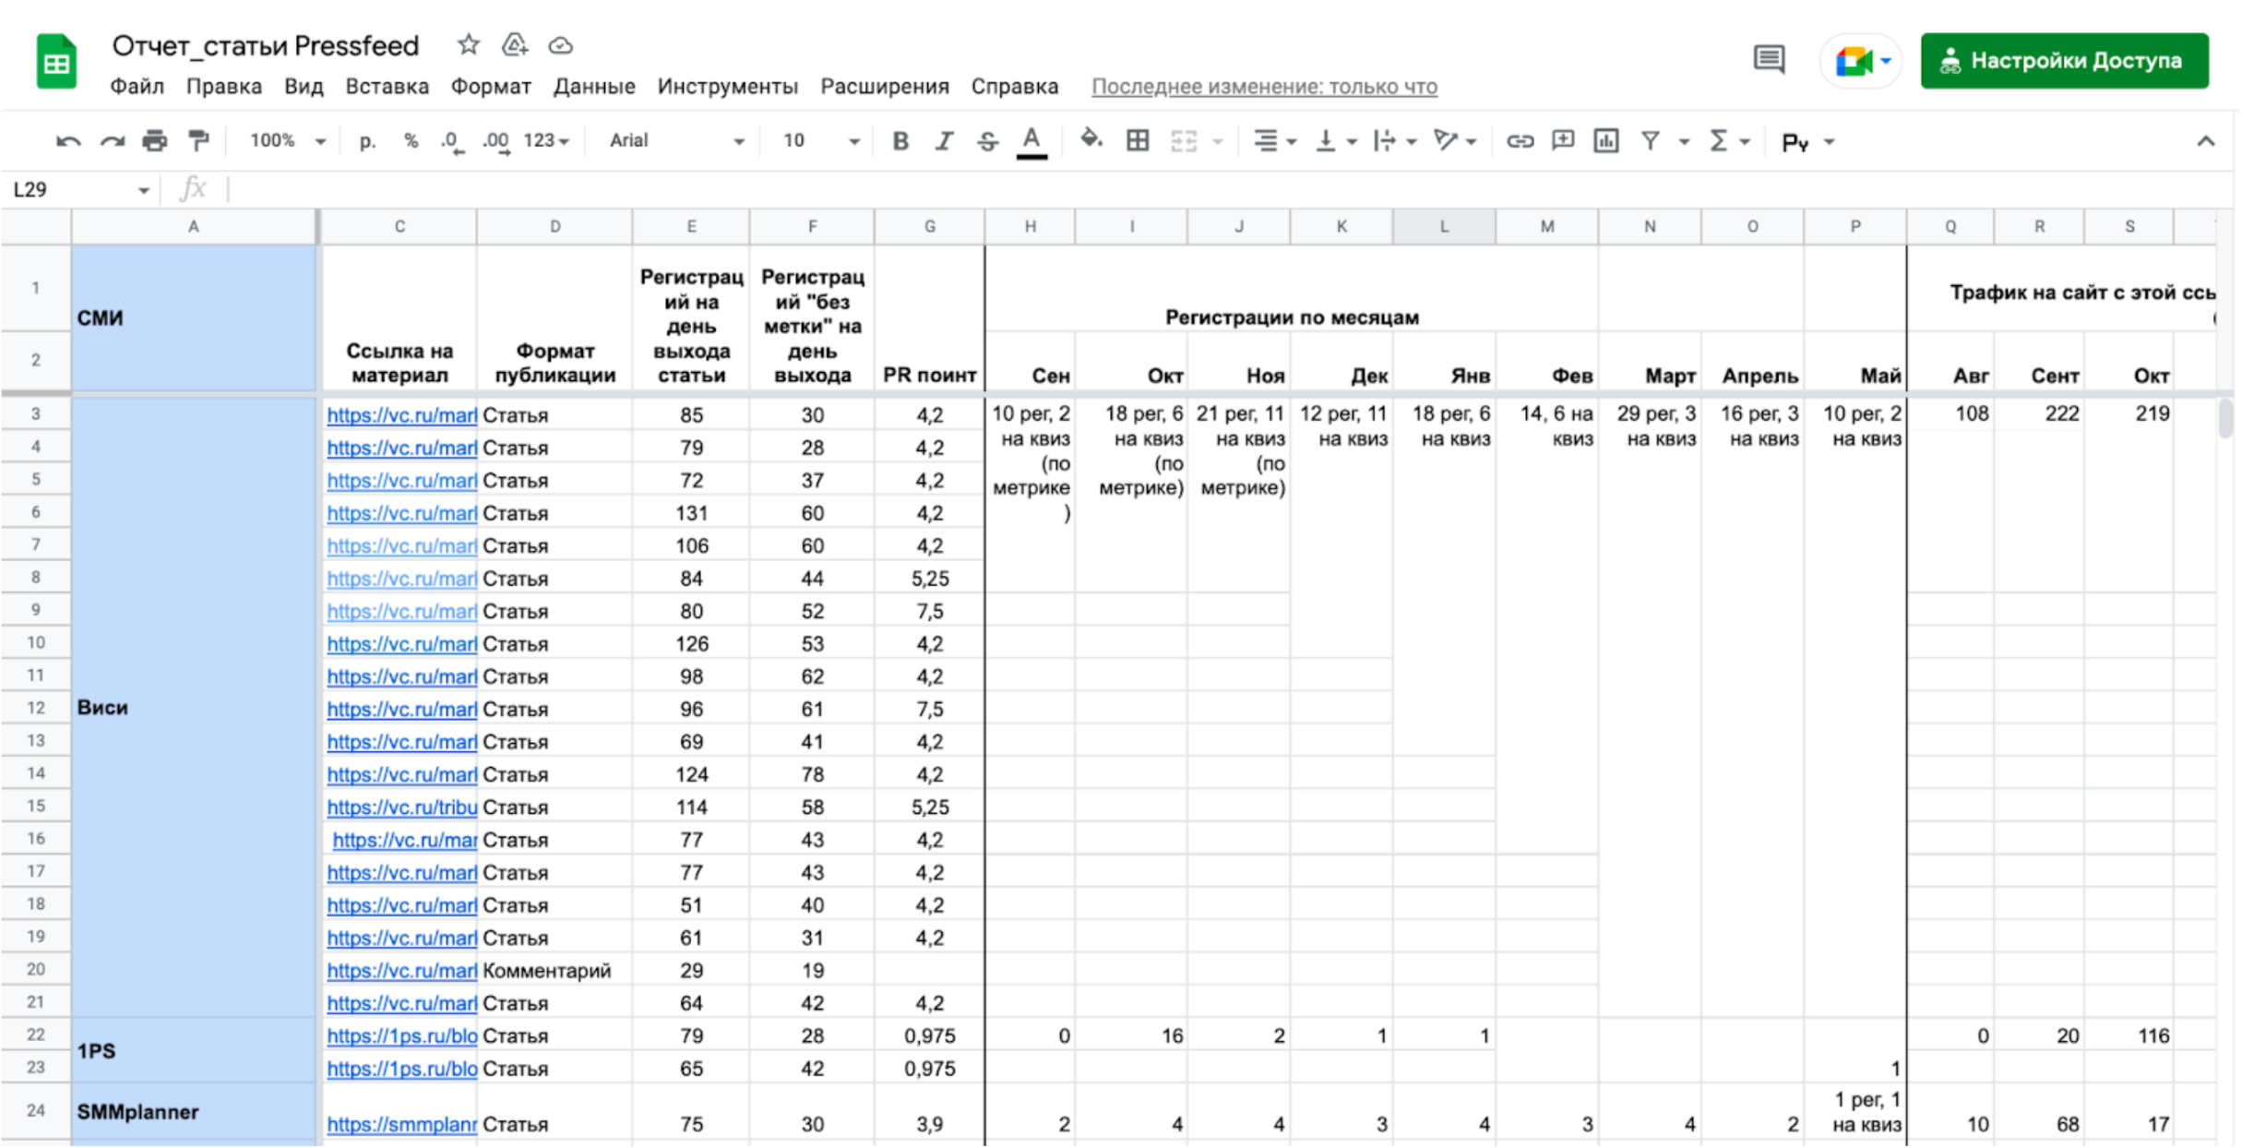Image resolution: width=2242 pixels, height=1148 pixels.
Task: Open text rotation dropdown
Action: coord(1454,141)
